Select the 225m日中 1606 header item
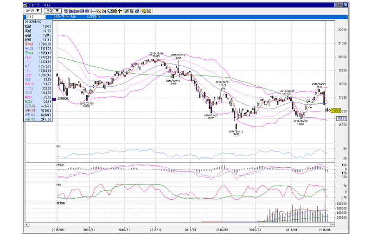371x235 pixels. pos(64,17)
